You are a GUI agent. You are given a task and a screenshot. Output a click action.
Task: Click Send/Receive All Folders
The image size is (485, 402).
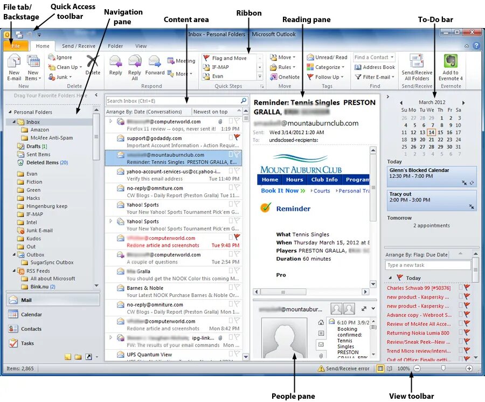[417, 67]
